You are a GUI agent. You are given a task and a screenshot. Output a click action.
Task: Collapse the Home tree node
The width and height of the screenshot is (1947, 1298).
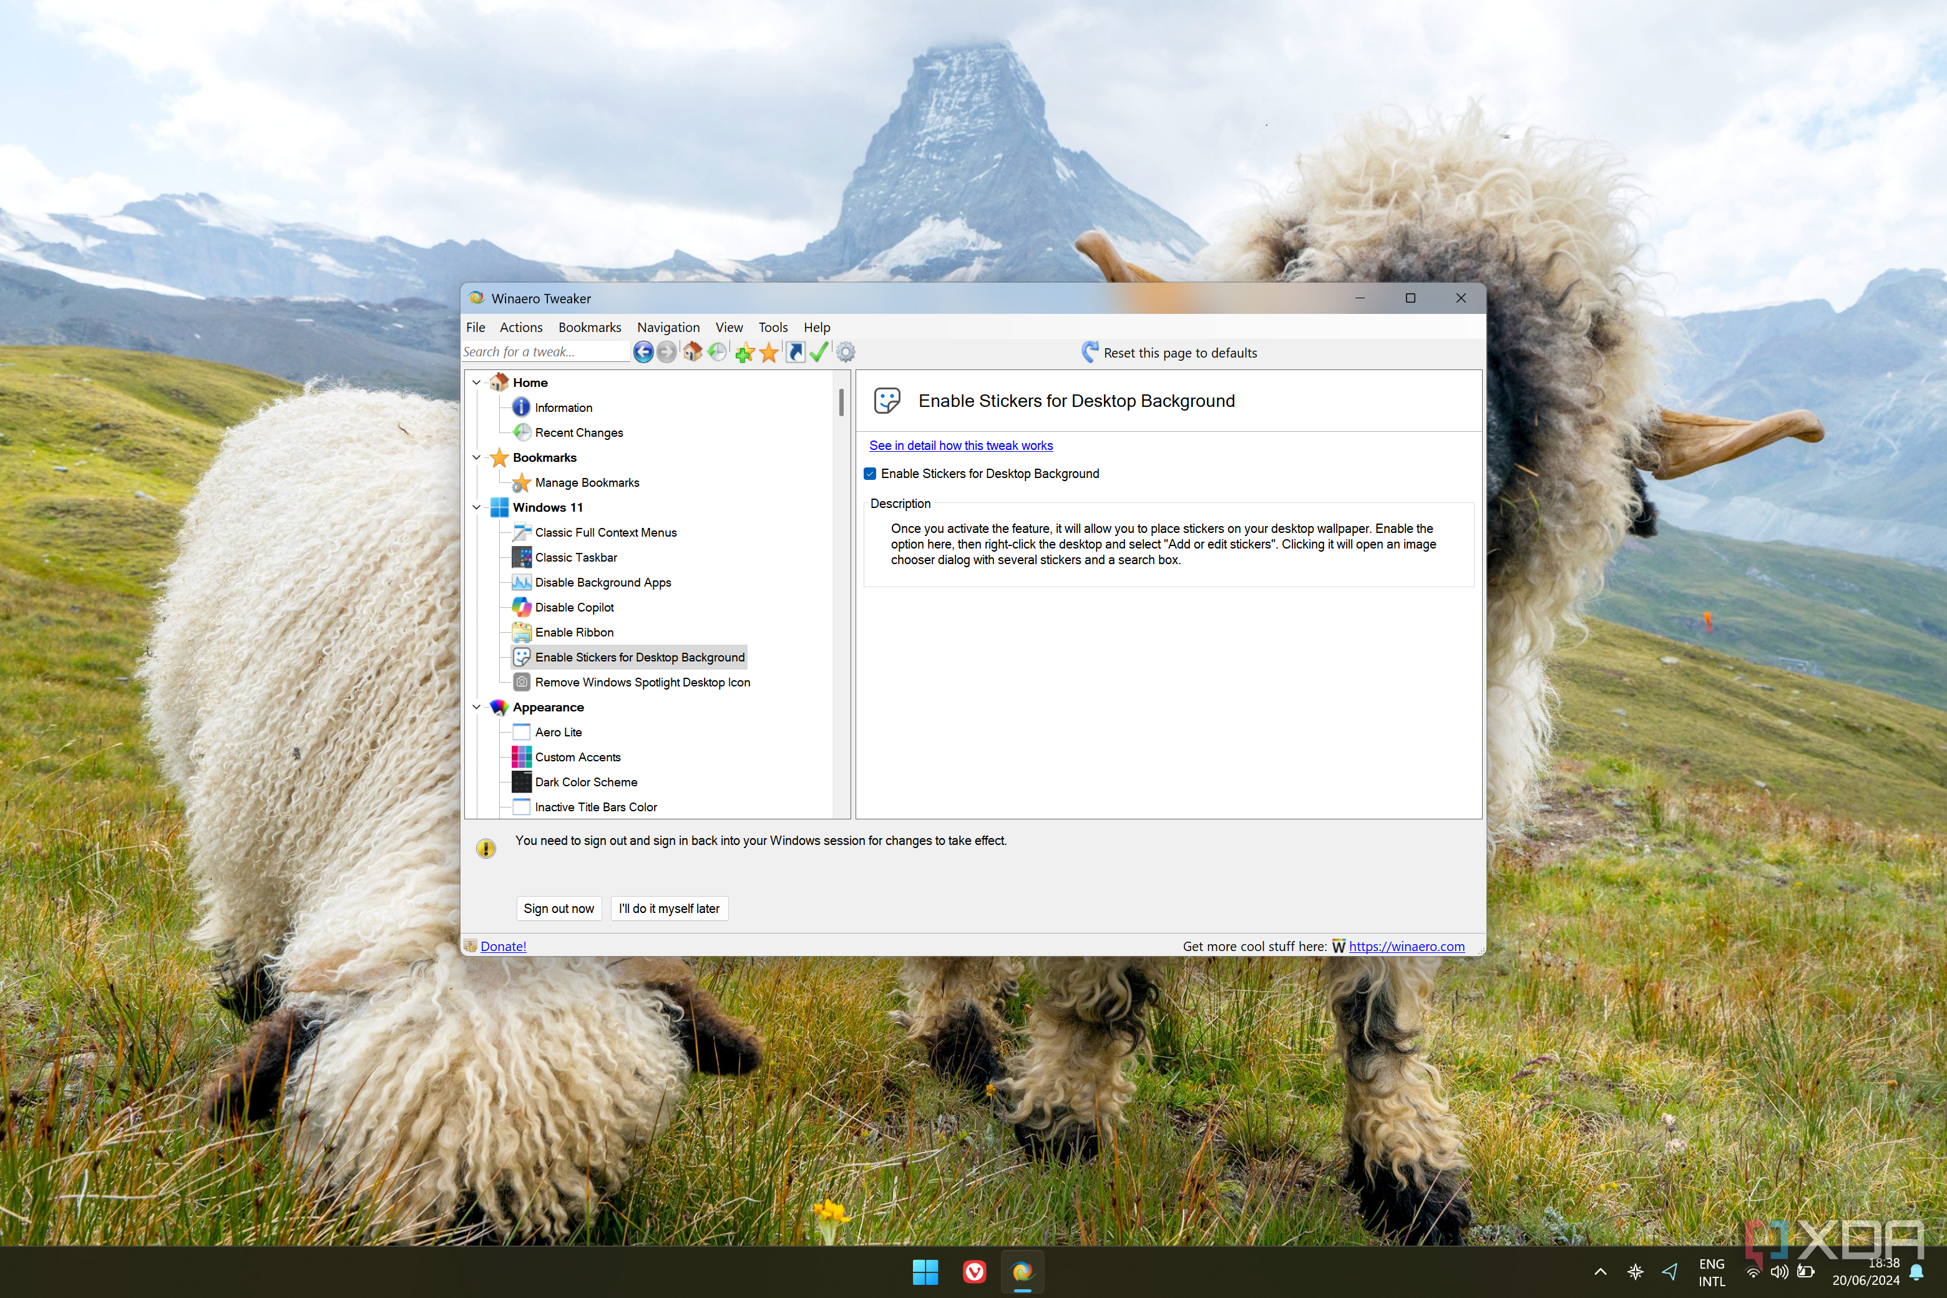[477, 383]
